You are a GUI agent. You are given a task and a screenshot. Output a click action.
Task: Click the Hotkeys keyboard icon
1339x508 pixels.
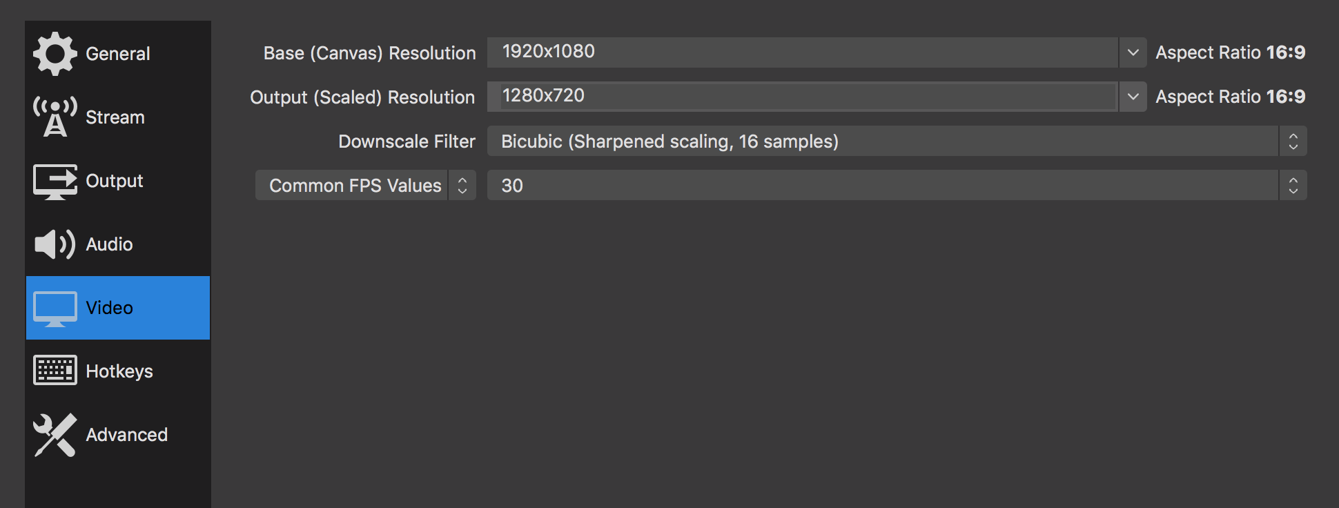tap(55, 371)
